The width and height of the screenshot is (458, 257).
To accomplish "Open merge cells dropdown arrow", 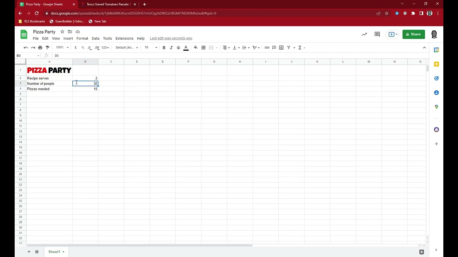I will click(216, 47).
